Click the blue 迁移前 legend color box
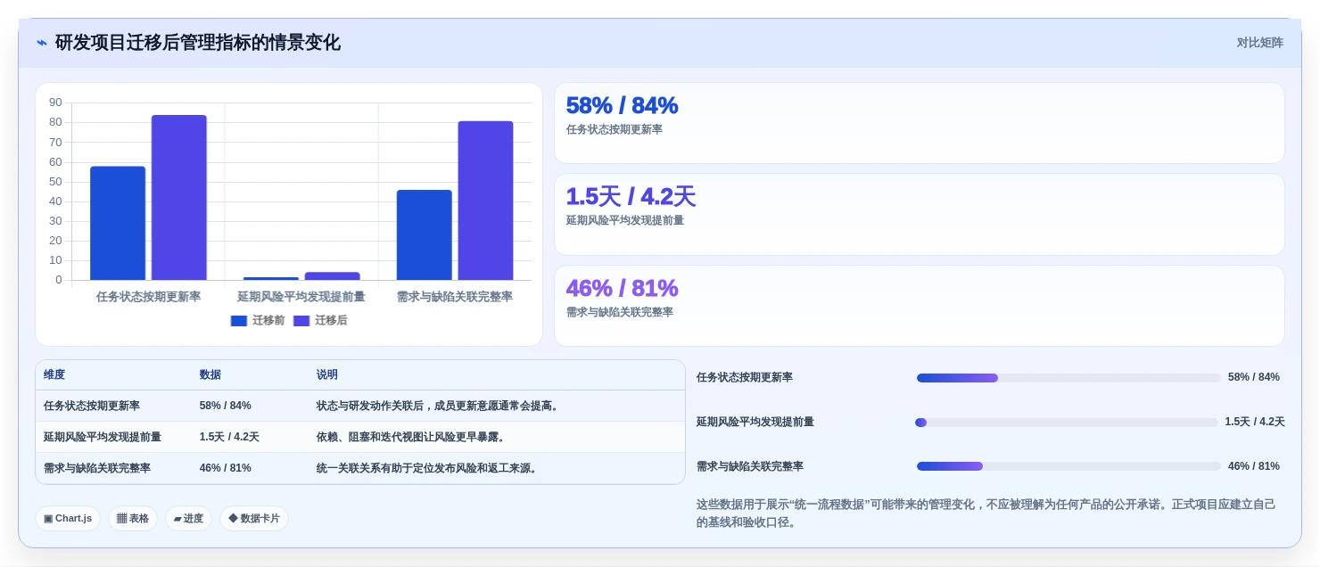 click(239, 321)
